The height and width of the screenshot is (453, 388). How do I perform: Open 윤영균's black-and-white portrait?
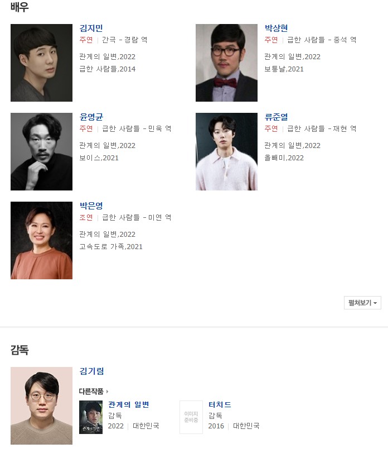41,151
